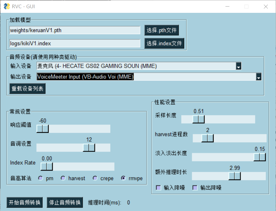This screenshot has height=211, width=276.
Task: Expand the VoiceMeeter Input output device combo box
Action: 149,77
